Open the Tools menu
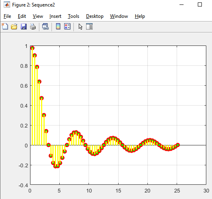Viewport: 212px width, 199px height. 74,16
